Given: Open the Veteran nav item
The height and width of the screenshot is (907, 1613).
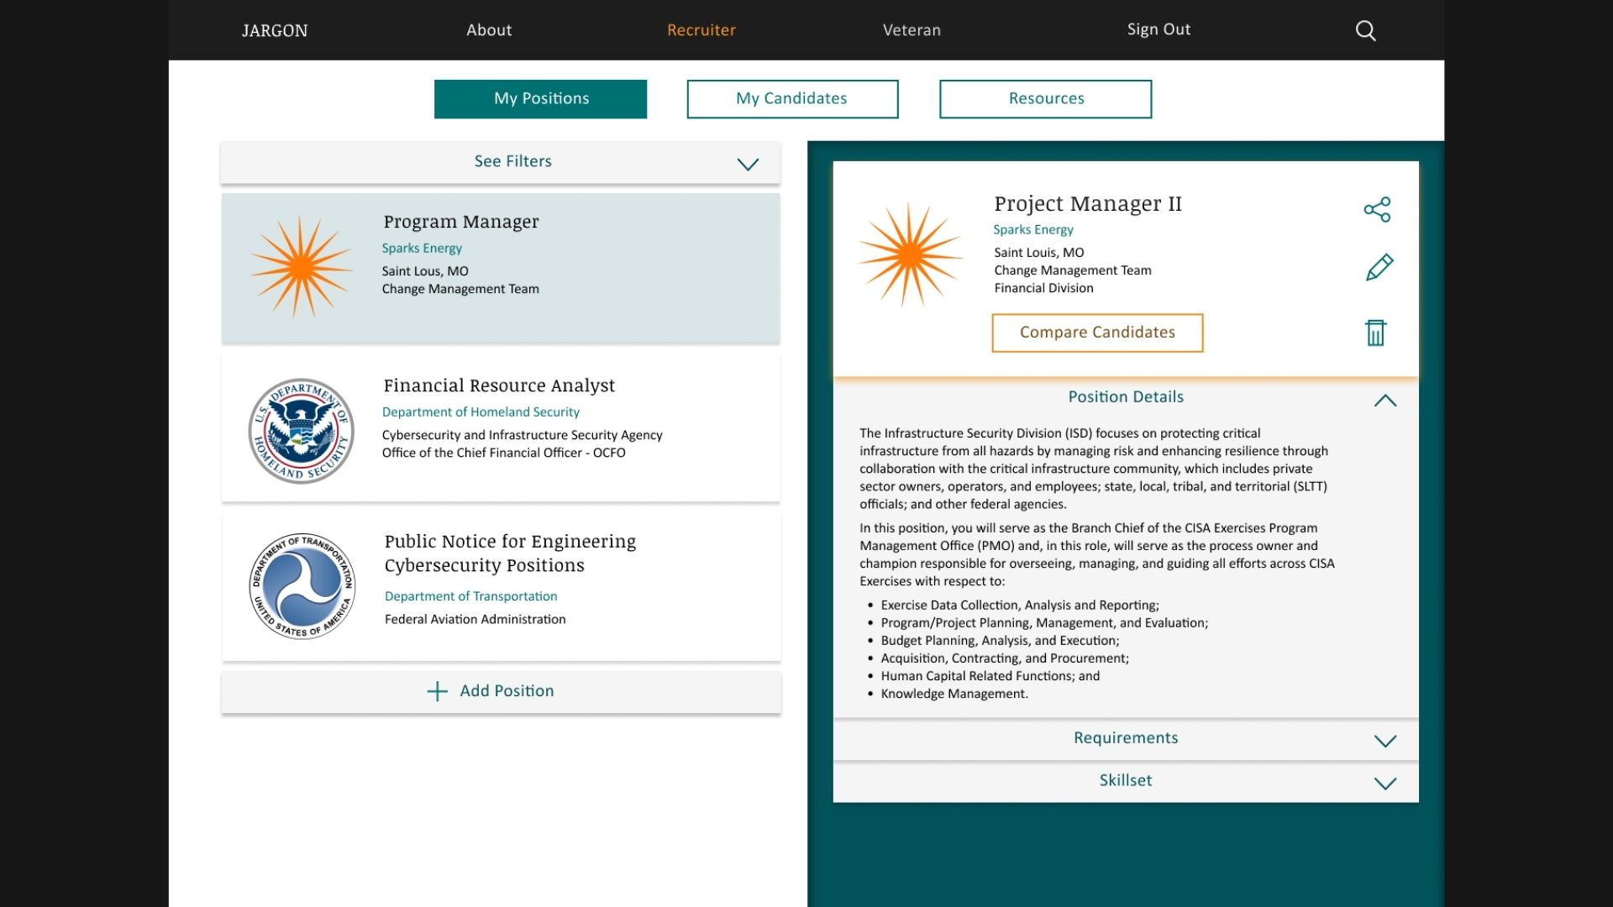Looking at the screenshot, I should coord(912,30).
